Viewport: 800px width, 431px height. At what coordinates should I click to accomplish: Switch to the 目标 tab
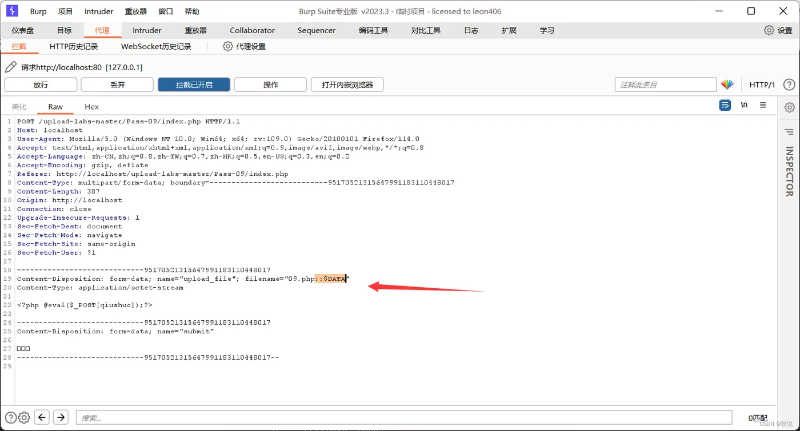[x=65, y=30]
